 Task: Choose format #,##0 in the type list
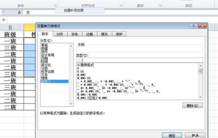81,75
